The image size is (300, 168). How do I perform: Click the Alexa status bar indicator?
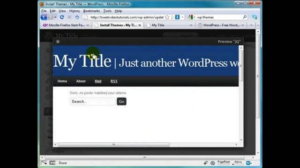[x=238, y=163]
